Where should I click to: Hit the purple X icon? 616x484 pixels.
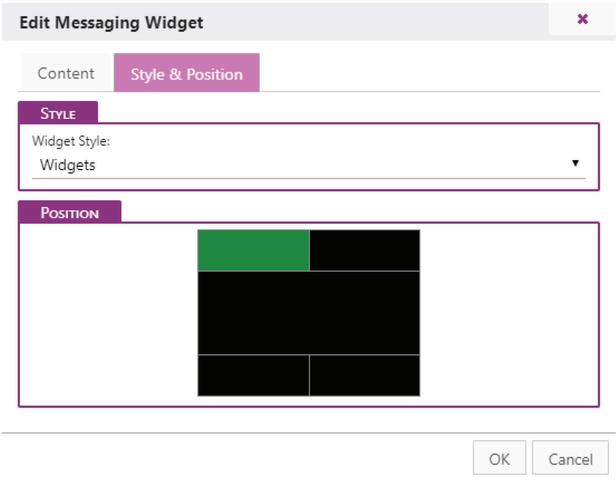(x=582, y=19)
